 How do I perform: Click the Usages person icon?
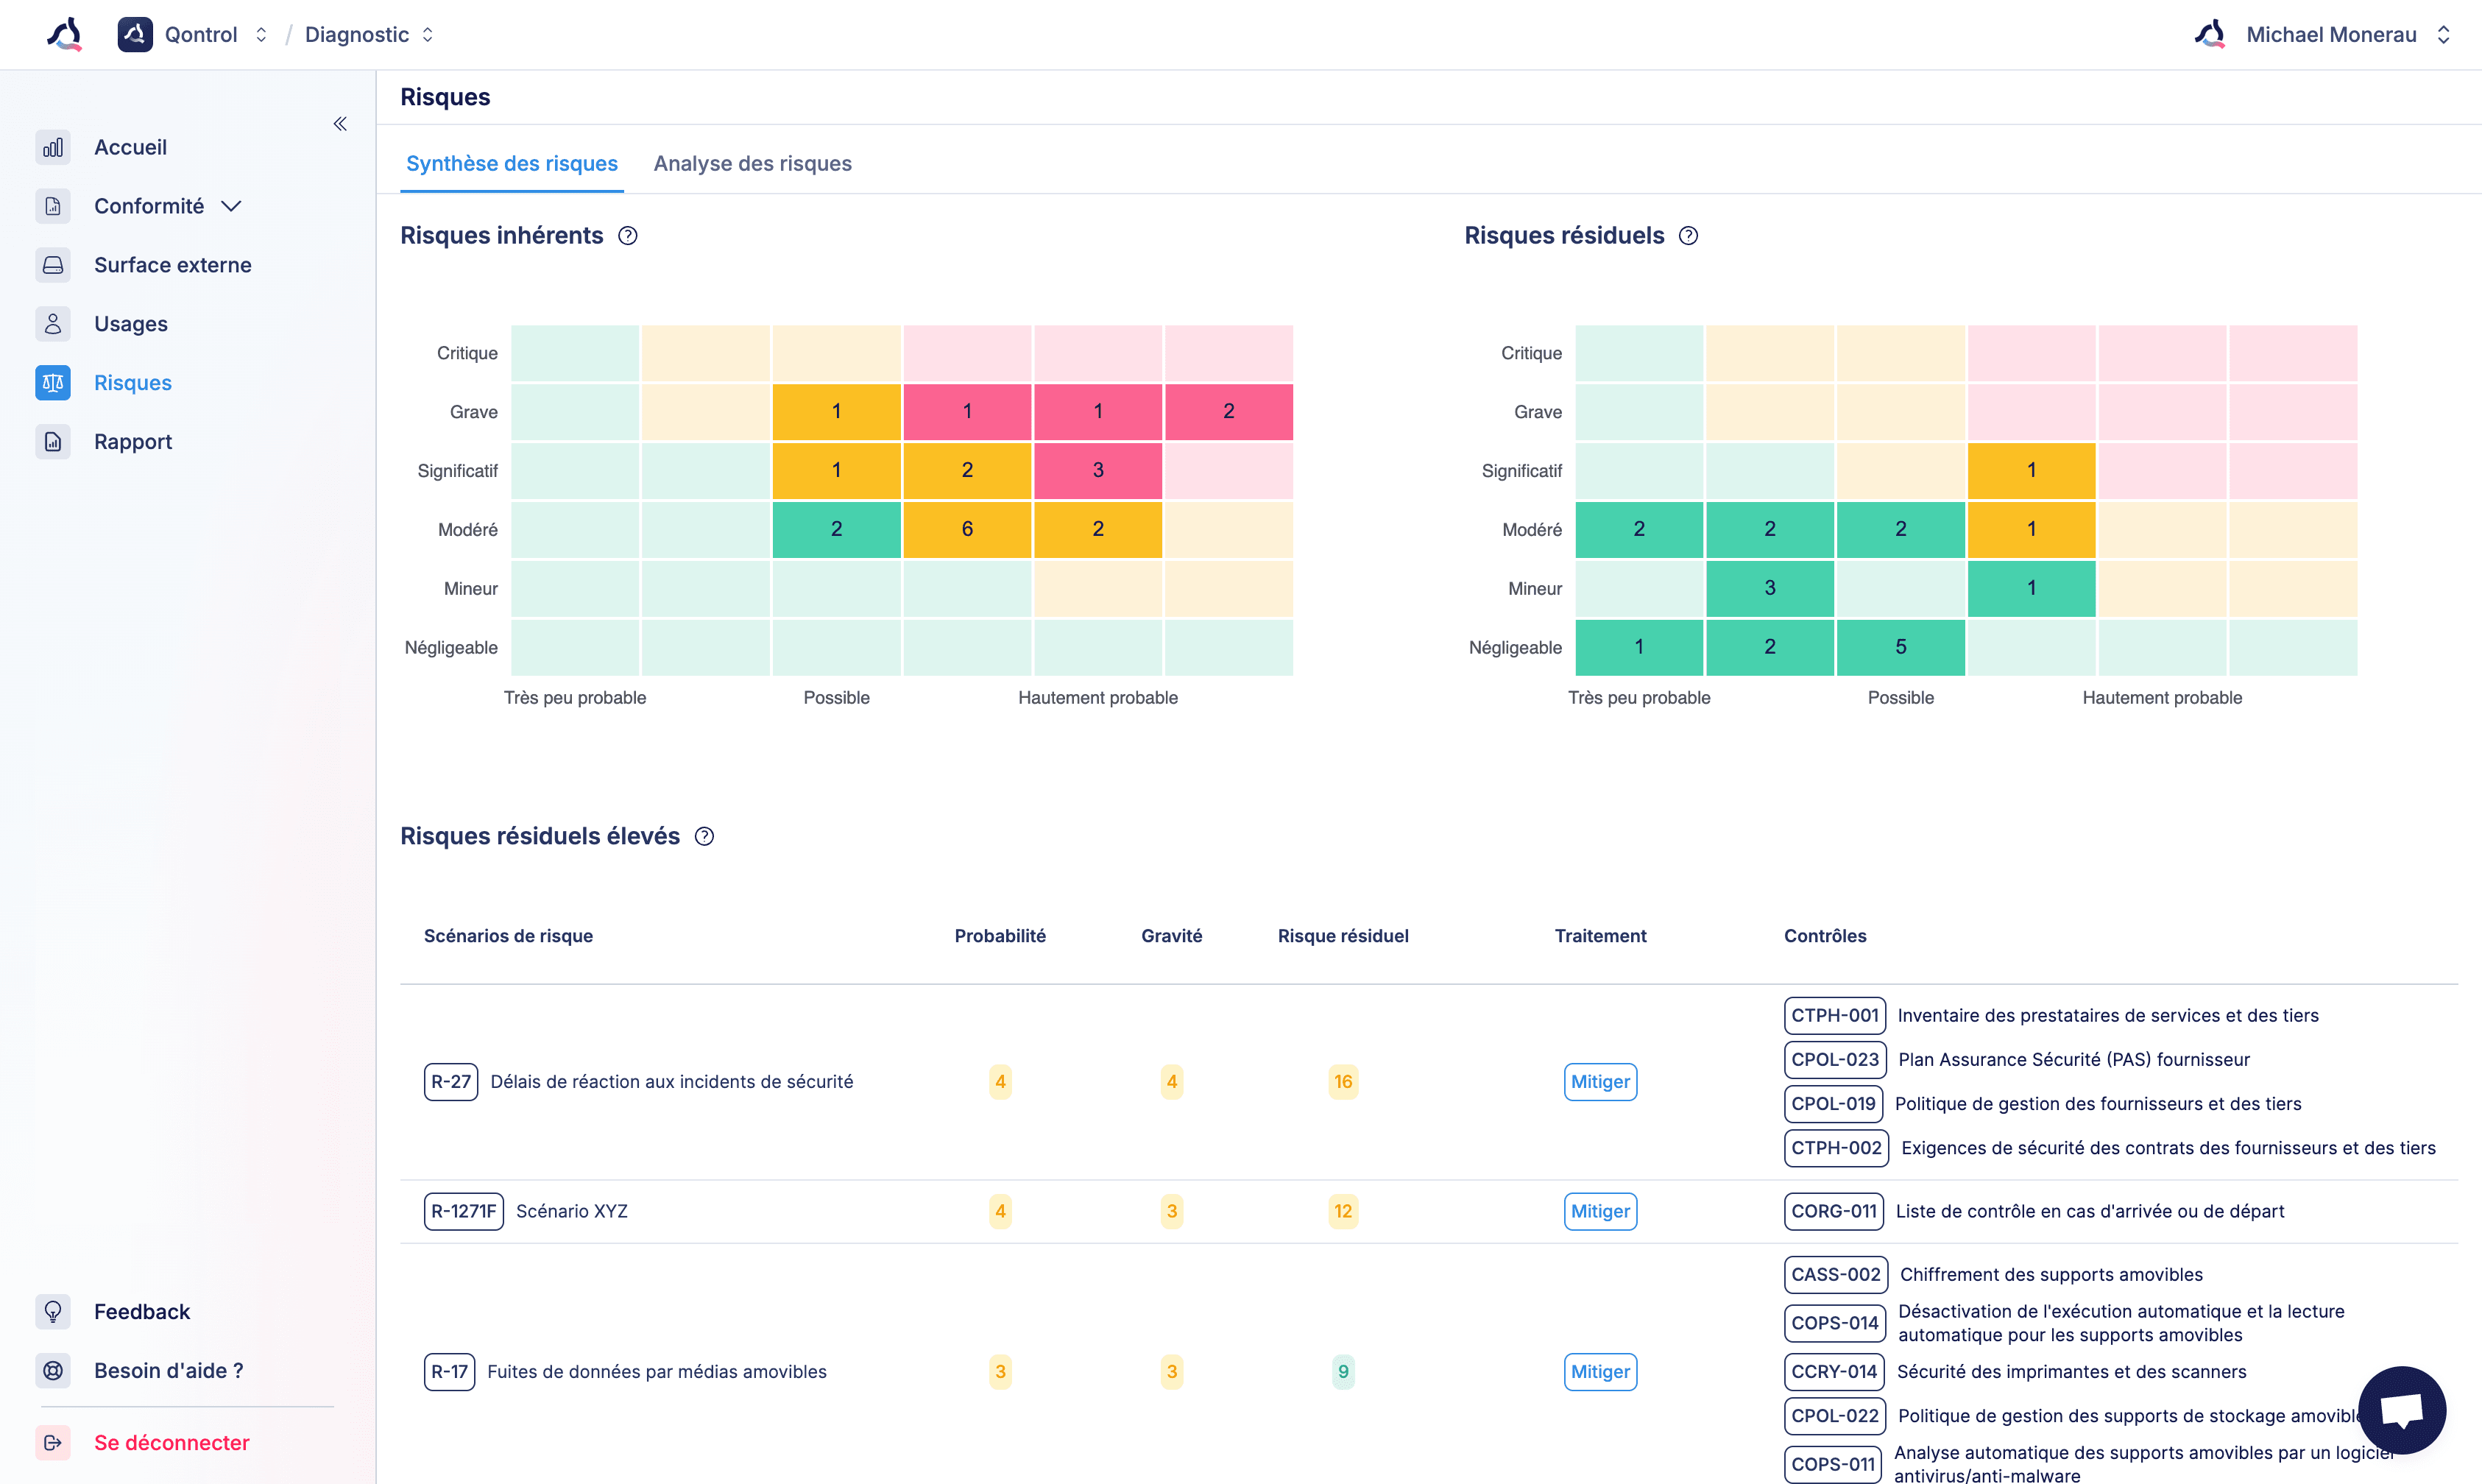coord(53,324)
